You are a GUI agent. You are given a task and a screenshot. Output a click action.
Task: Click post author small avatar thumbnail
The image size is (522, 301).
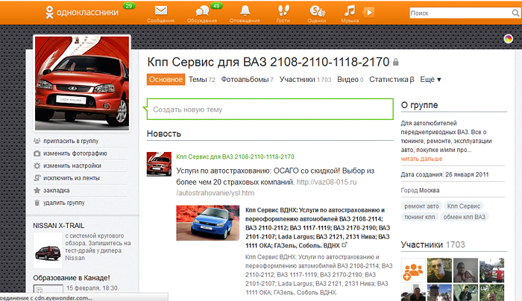(x=159, y=164)
